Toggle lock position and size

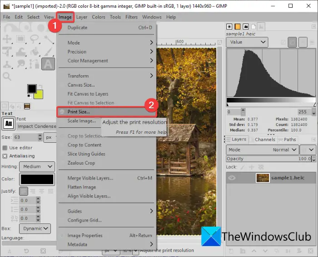pyautogui.click(x=252, y=167)
